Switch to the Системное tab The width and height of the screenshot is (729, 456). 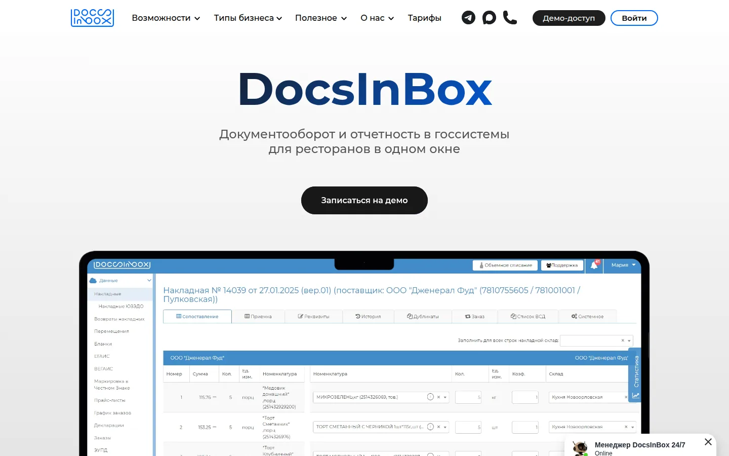588,316
